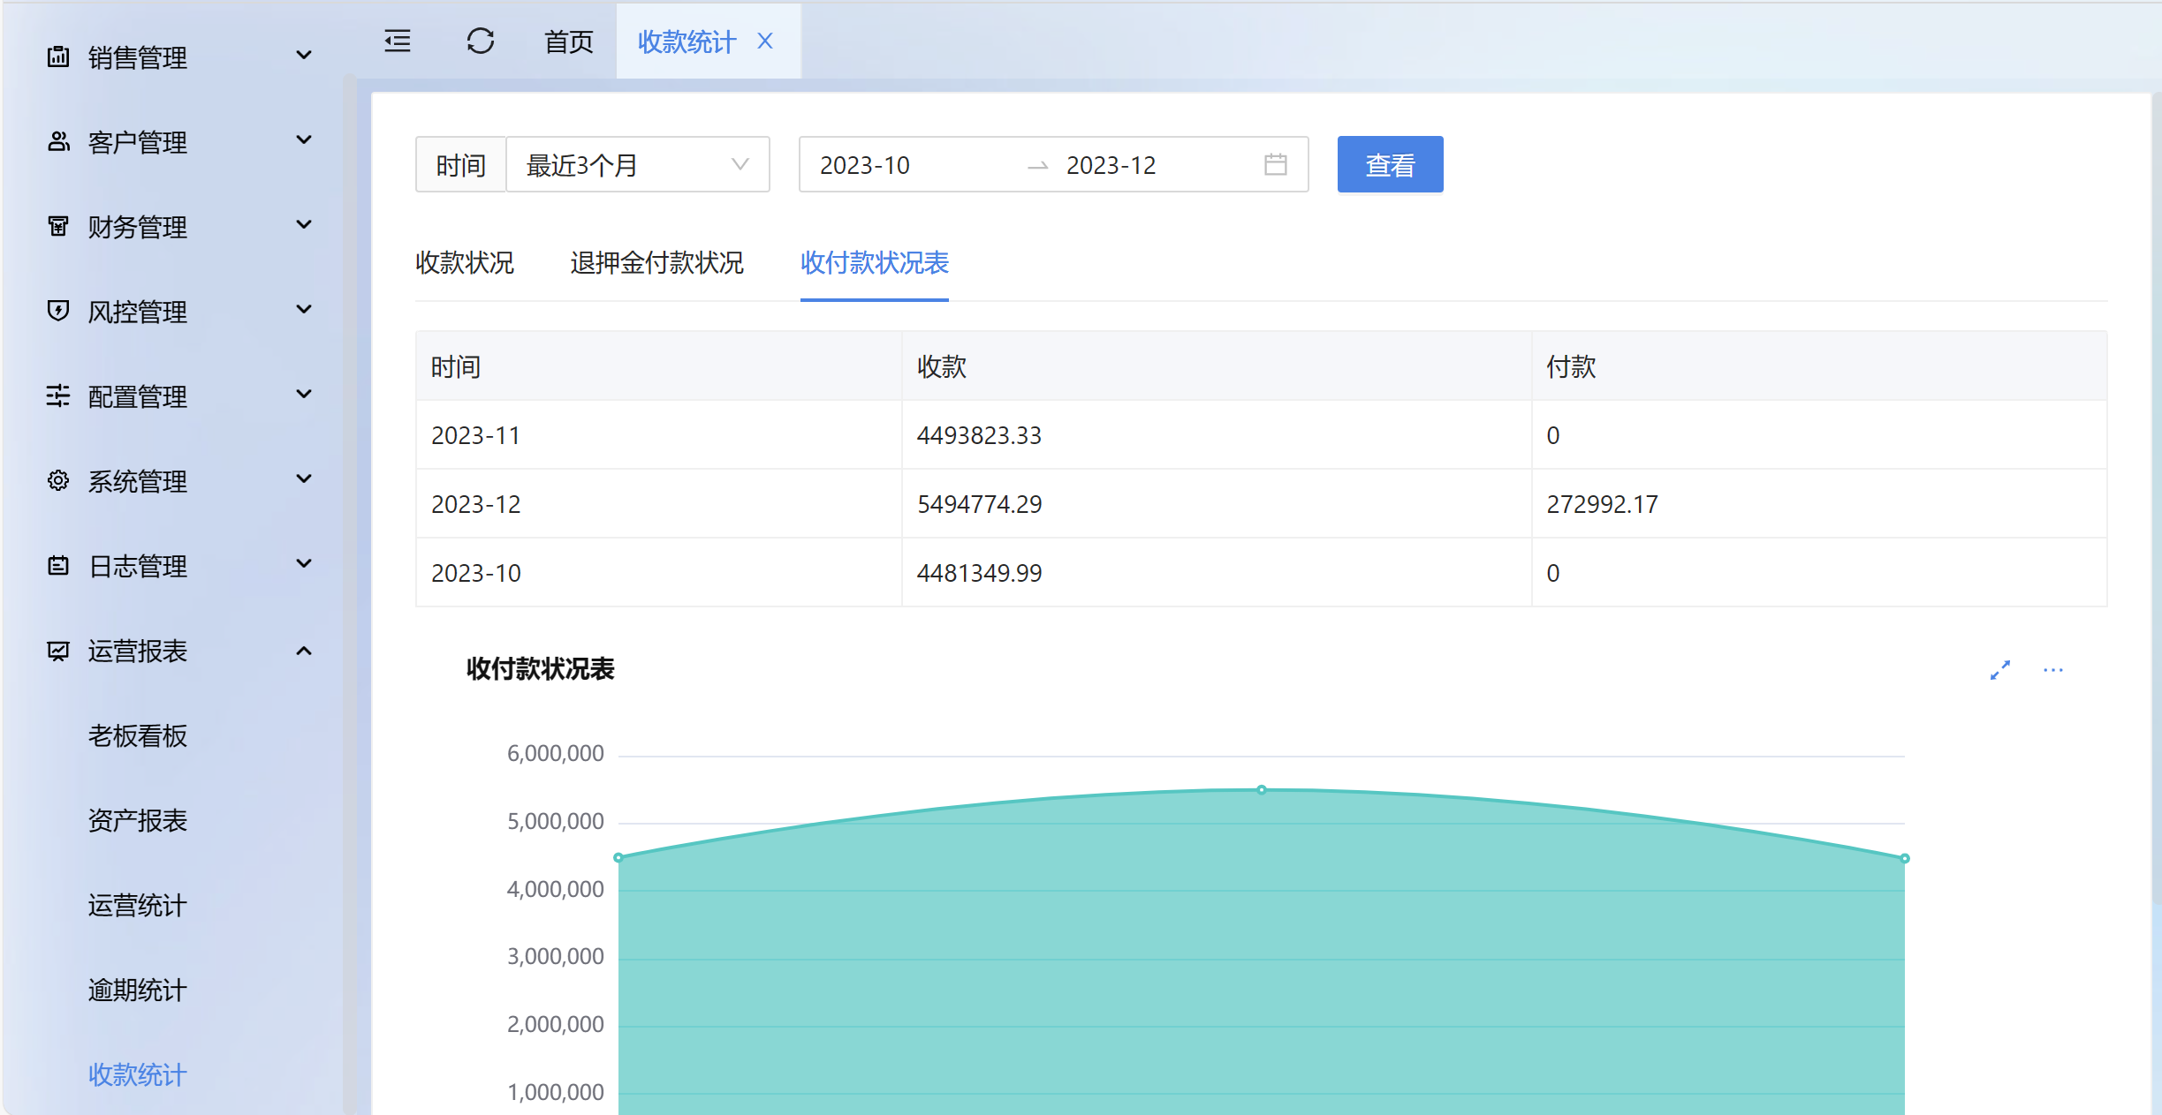The image size is (2162, 1115).
Task: Click the peak data point on chart
Action: [1262, 789]
